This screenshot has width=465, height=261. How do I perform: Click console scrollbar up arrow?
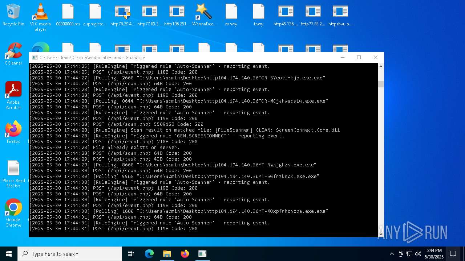click(381, 66)
